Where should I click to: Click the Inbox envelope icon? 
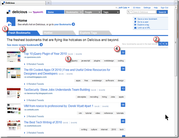[134, 8]
